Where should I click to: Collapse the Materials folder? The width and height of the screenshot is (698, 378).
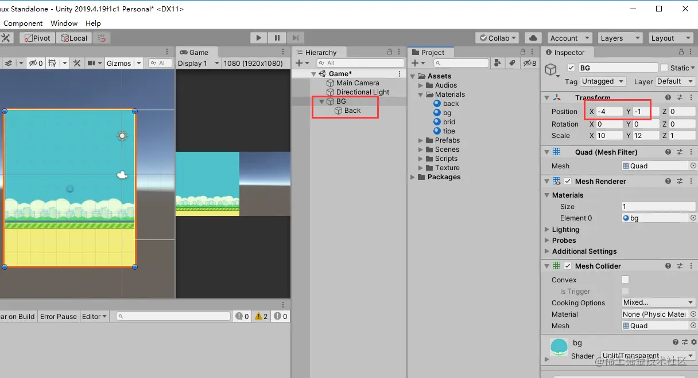[x=421, y=94]
